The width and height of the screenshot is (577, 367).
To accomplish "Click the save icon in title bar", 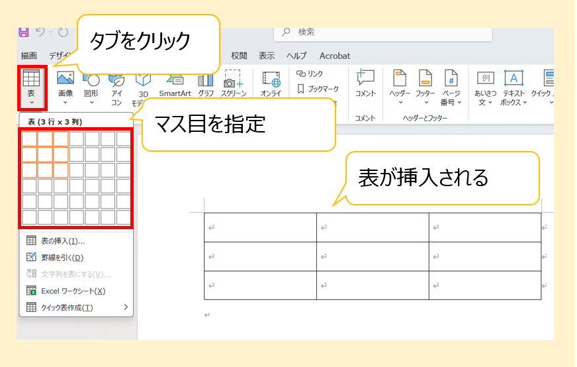I will (x=24, y=32).
